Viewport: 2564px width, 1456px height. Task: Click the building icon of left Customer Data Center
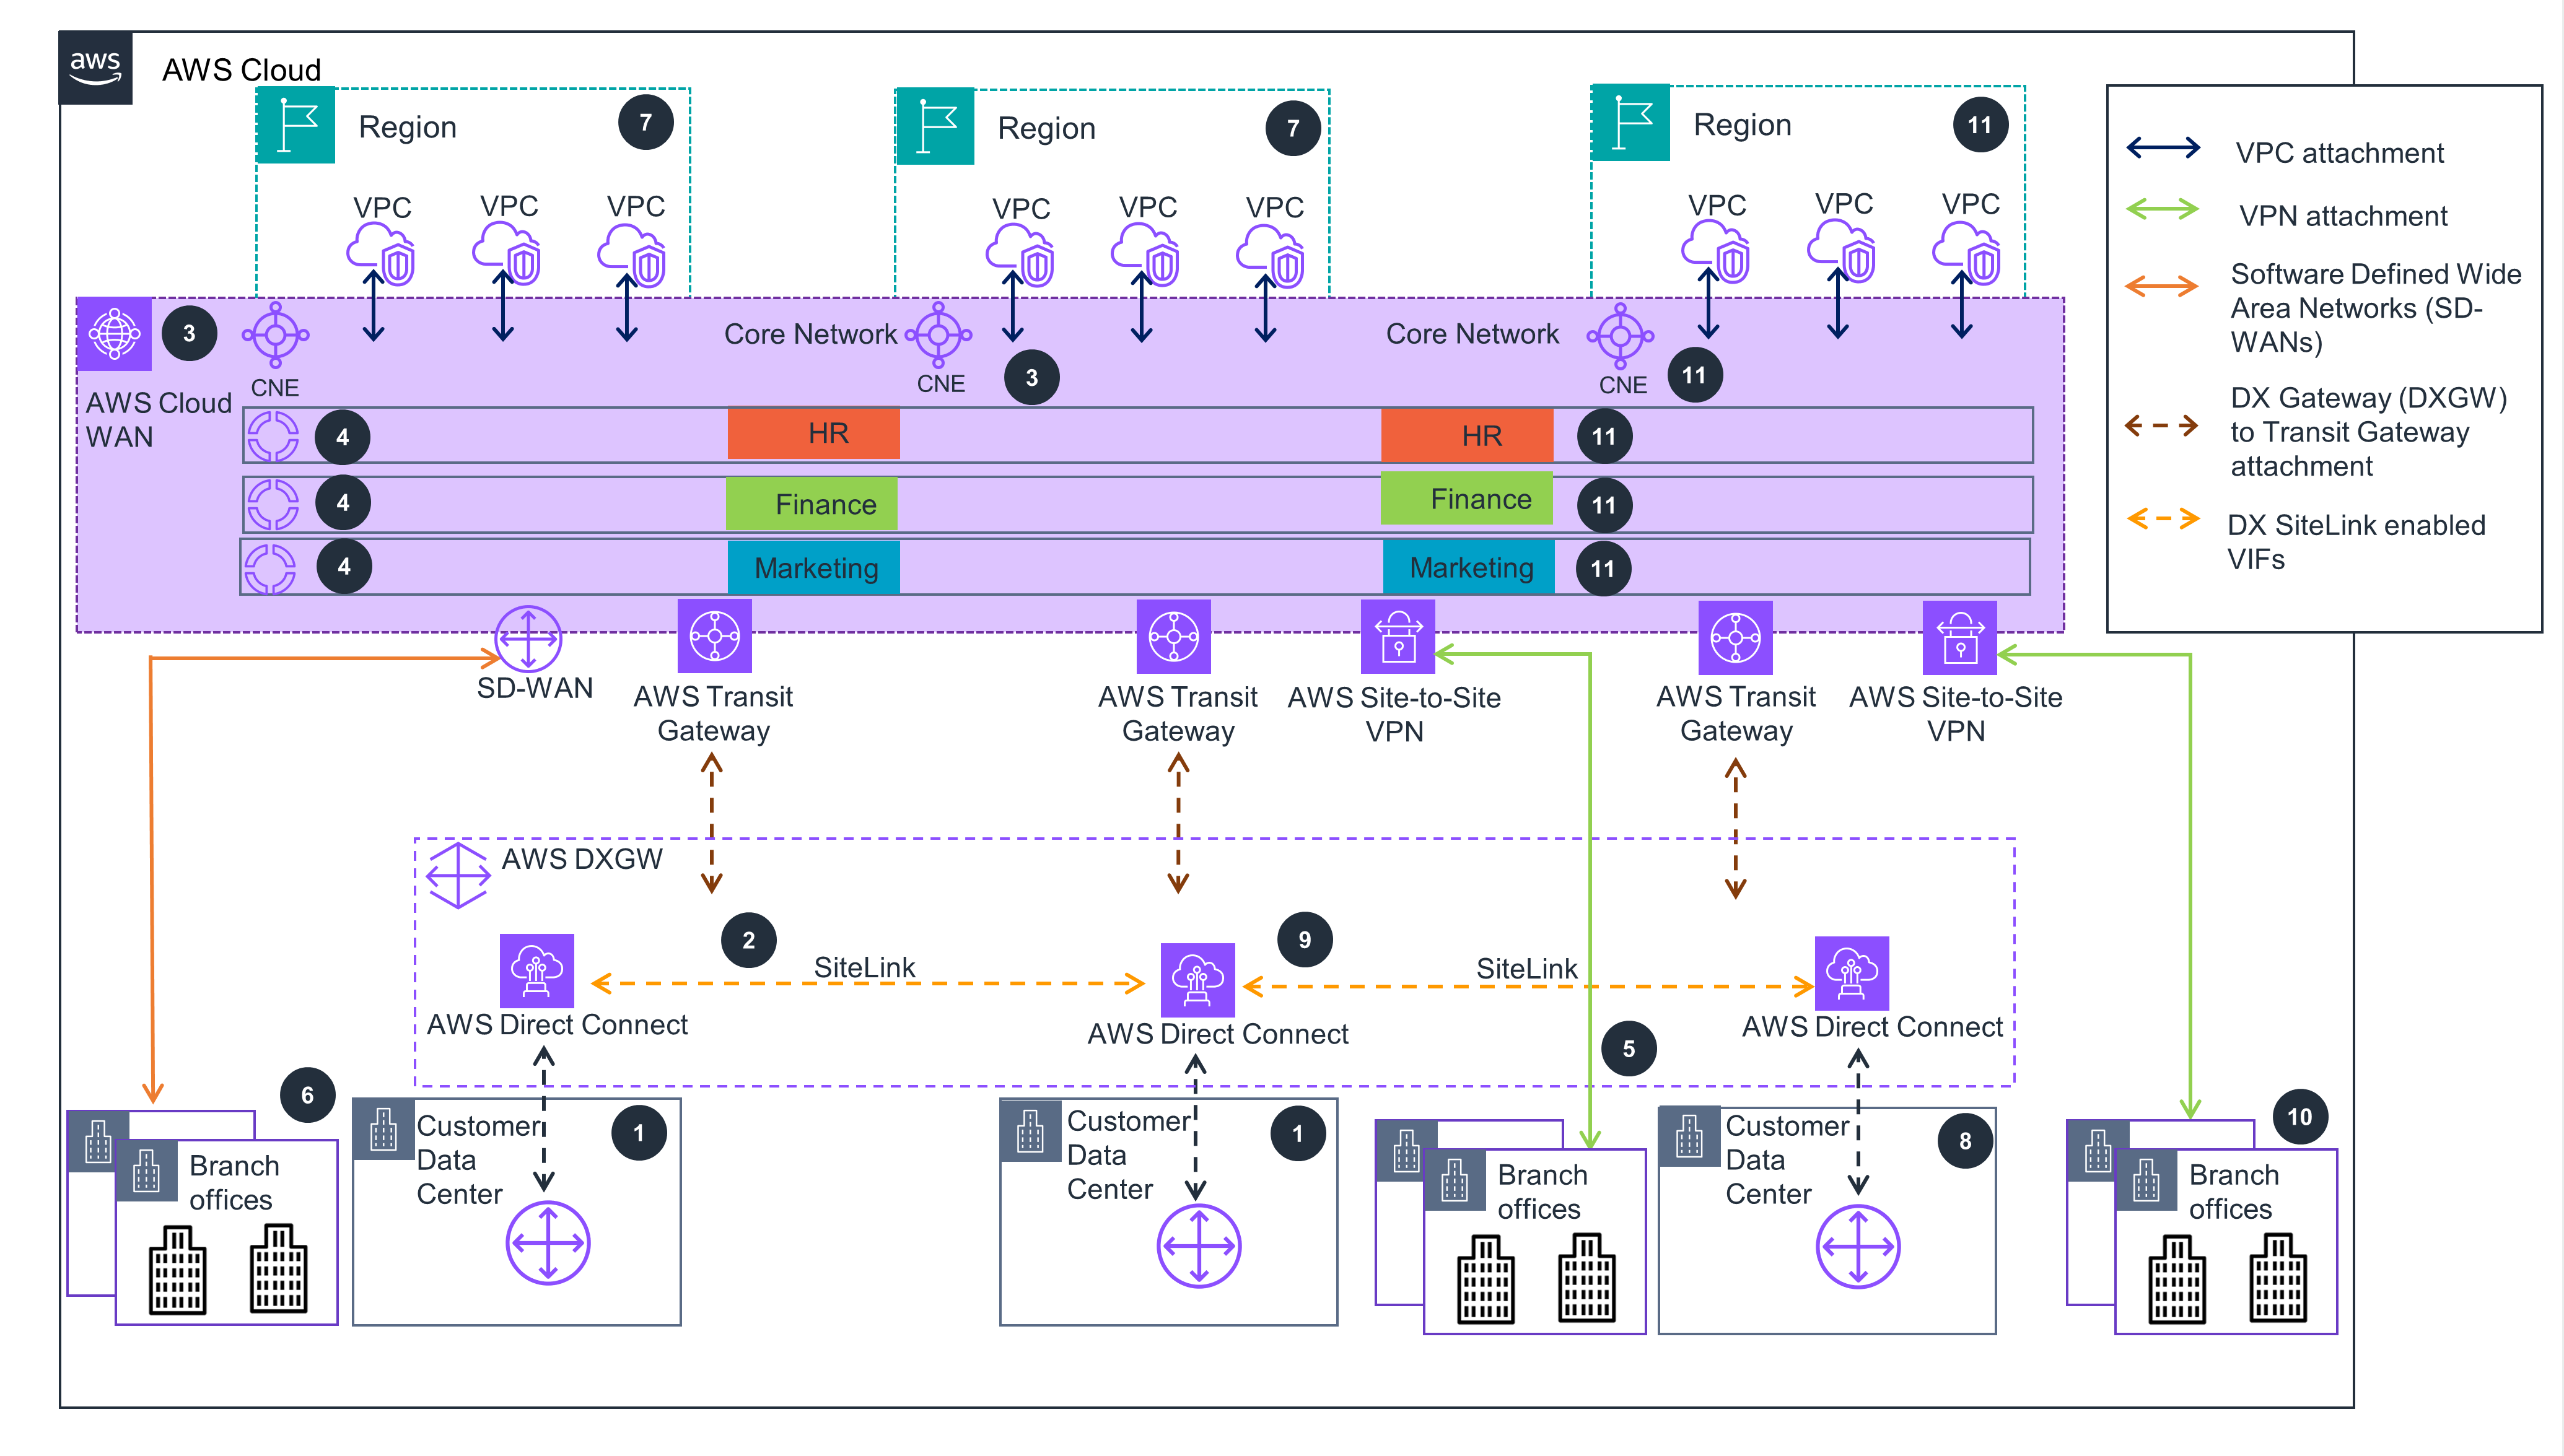384,1128
